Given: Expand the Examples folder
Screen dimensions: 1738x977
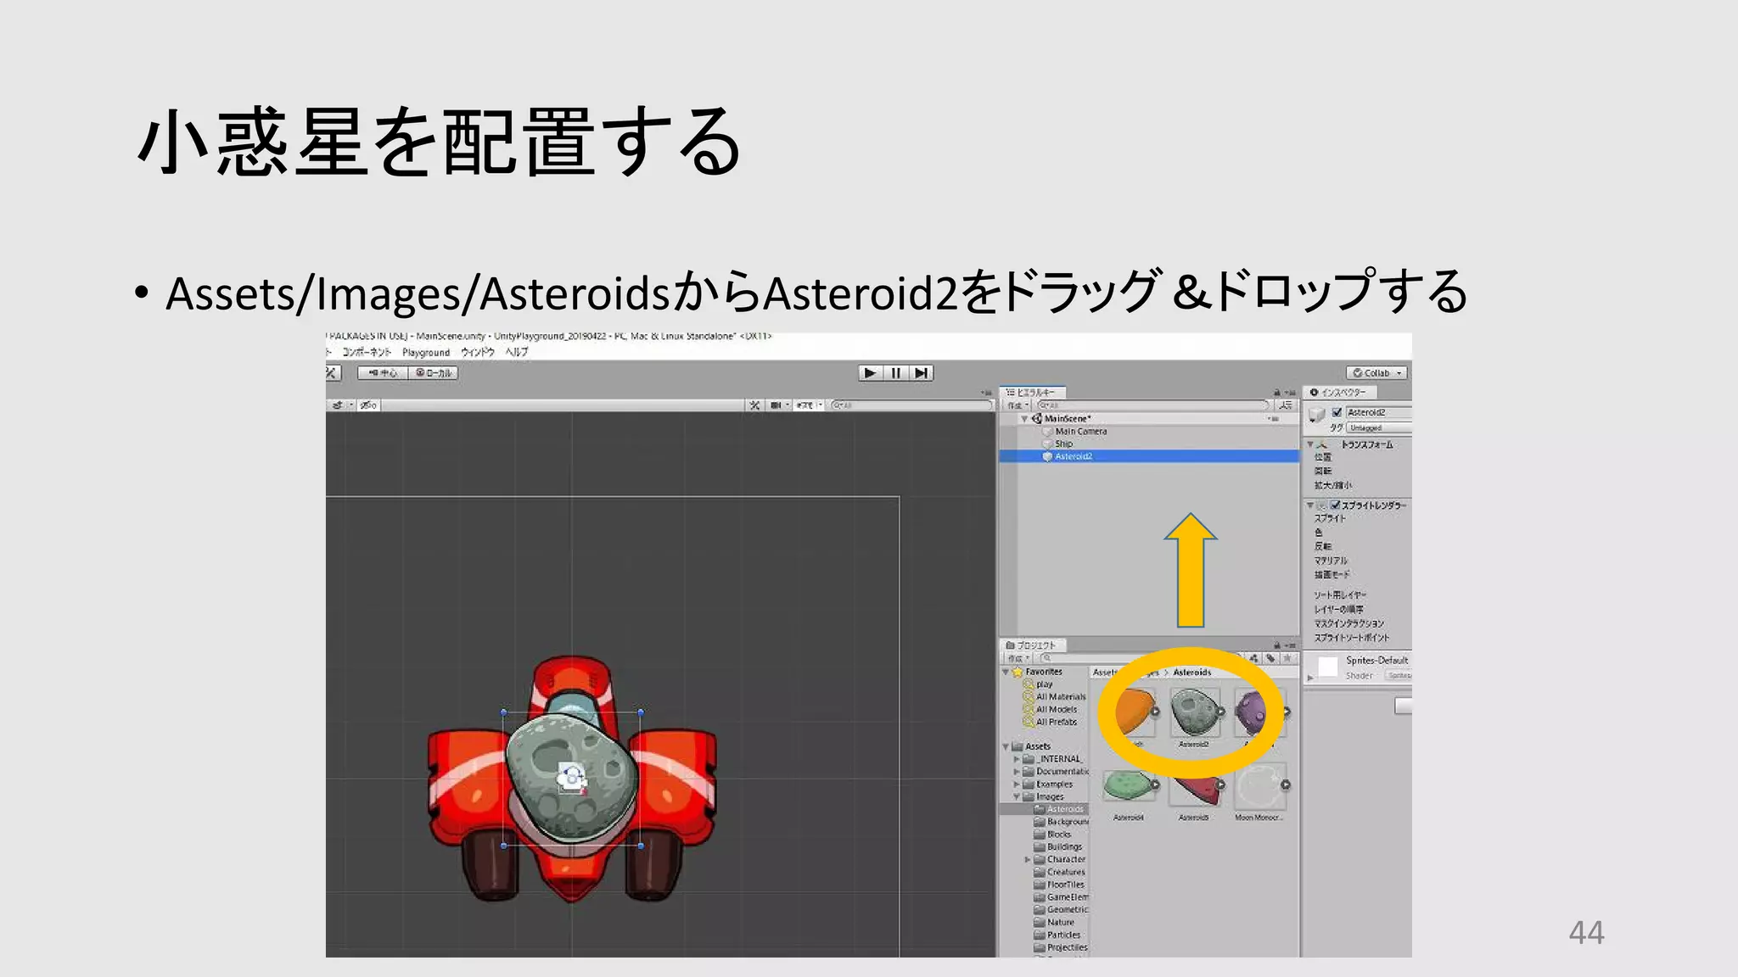Looking at the screenshot, I should 1017,784.
